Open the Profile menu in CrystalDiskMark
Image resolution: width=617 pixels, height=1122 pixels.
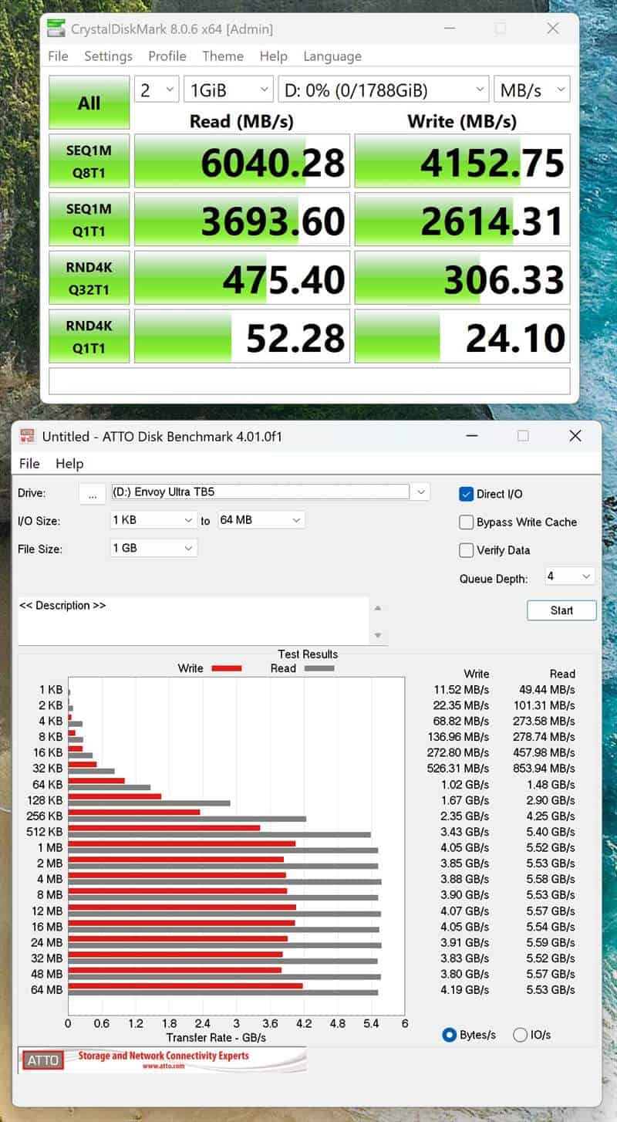(167, 56)
